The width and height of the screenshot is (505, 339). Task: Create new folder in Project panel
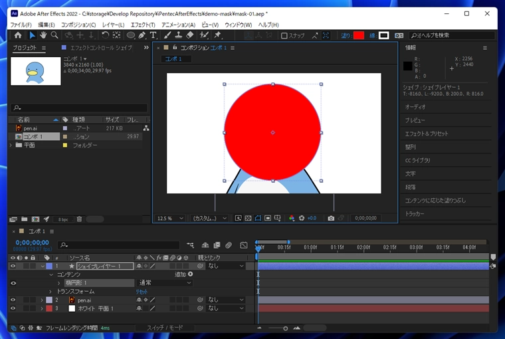tap(24, 219)
